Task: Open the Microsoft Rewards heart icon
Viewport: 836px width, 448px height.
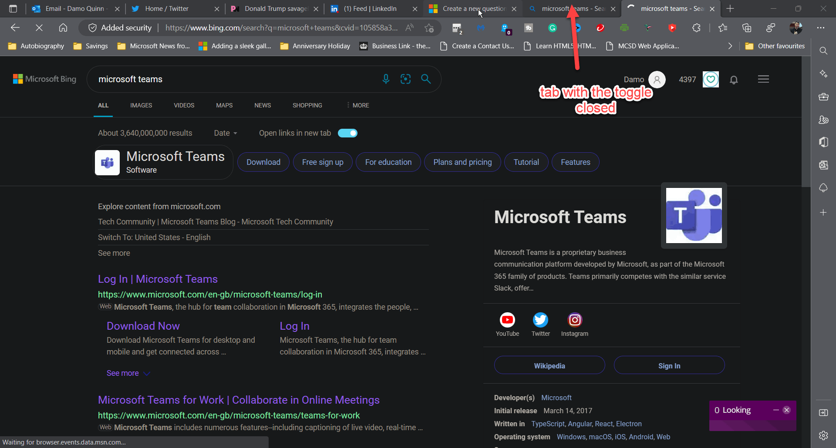Action: click(711, 79)
